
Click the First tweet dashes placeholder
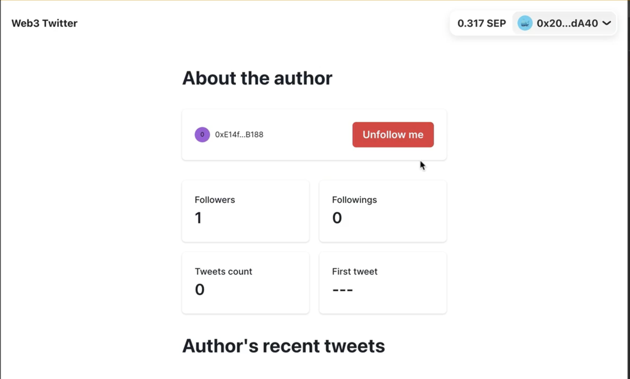pyautogui.click(x=342, y=290)
